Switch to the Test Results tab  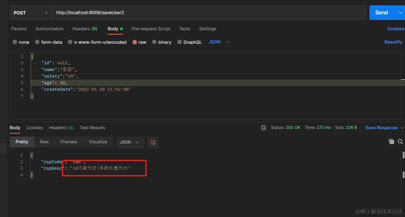(x=92, y=128)
